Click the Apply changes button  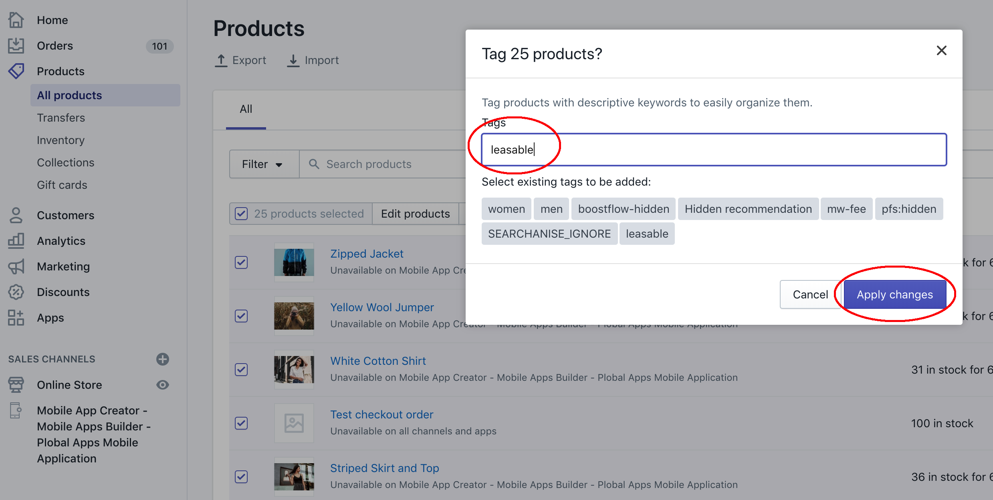pos(894,294)
